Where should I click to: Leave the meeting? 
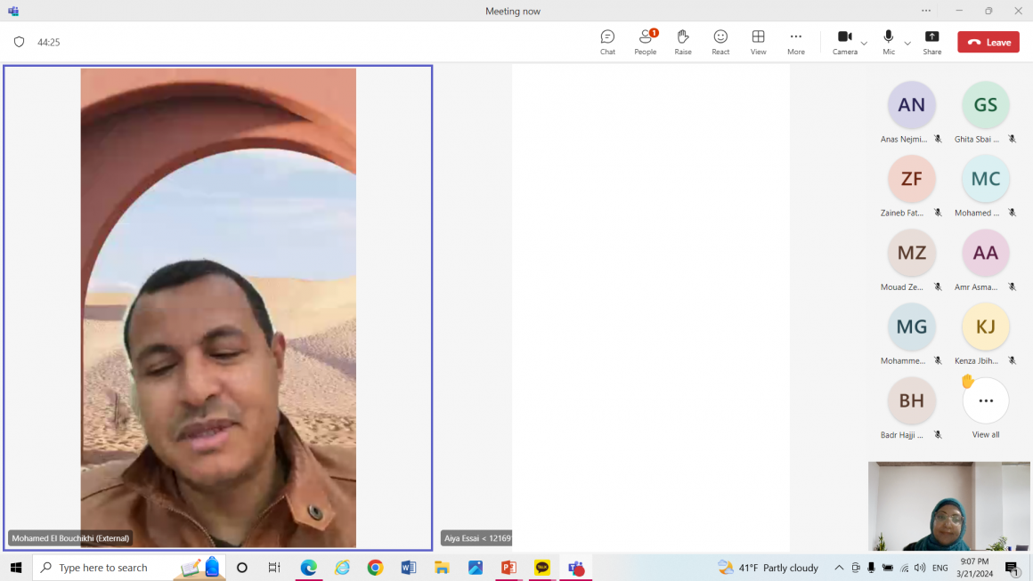click(988, 42)
